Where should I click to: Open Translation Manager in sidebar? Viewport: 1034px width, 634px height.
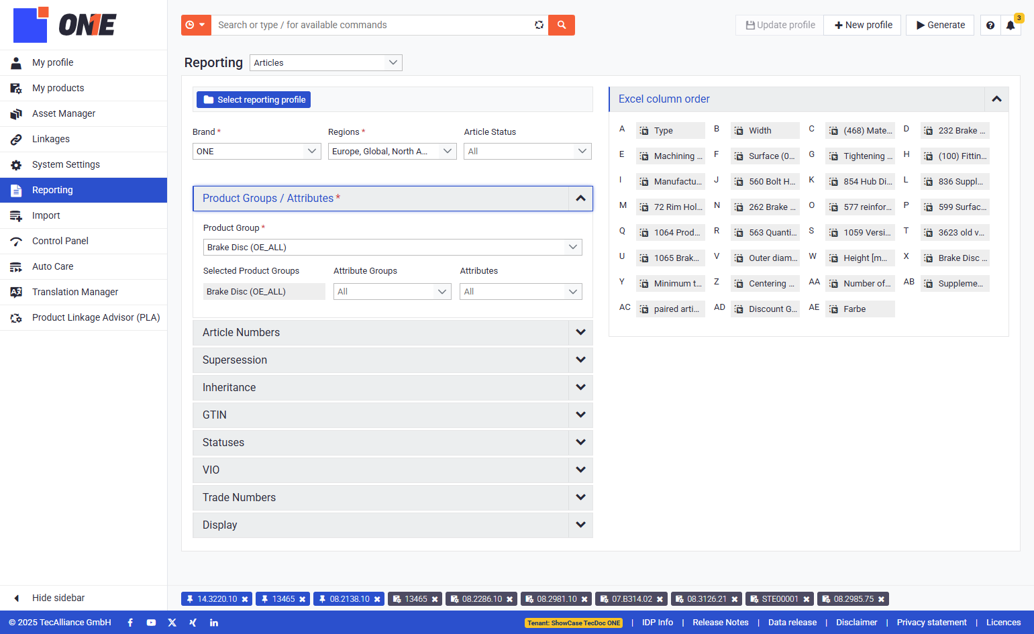(83, 292)
